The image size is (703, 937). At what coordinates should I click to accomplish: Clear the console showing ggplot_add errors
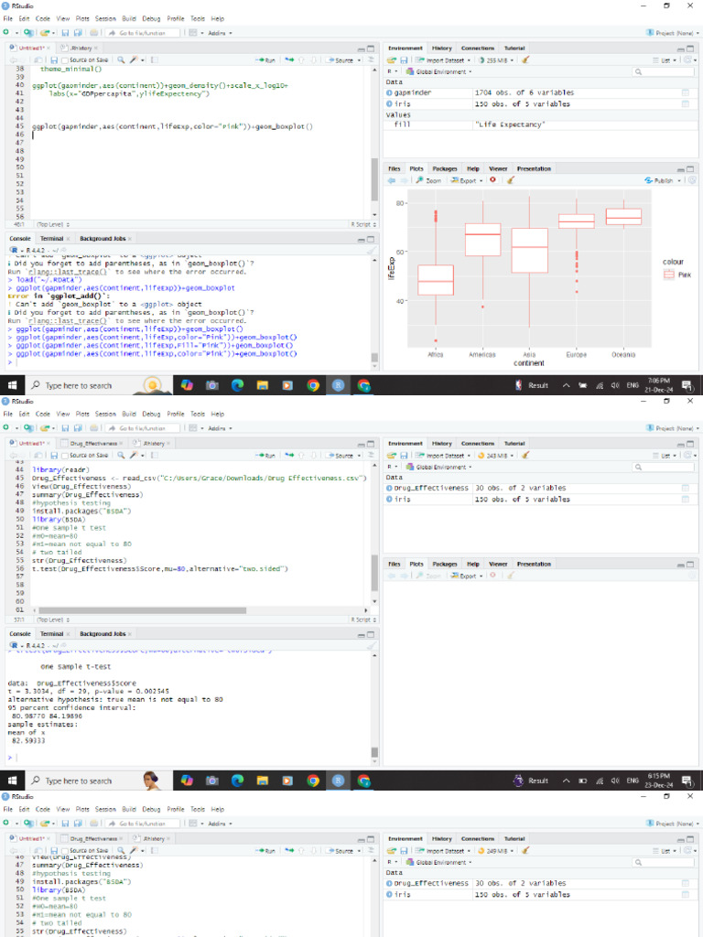371,250
